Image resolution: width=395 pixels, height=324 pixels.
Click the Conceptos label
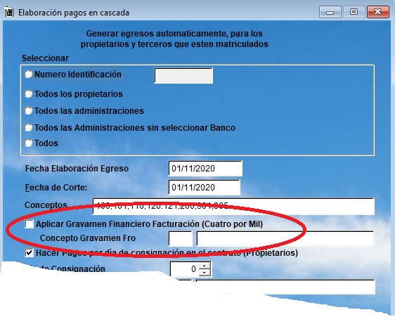pos(46,205)
